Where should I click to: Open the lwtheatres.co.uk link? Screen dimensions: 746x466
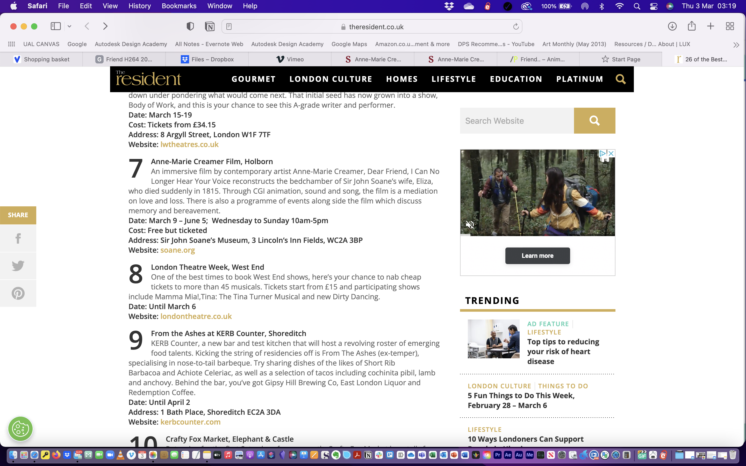[189, 144]
